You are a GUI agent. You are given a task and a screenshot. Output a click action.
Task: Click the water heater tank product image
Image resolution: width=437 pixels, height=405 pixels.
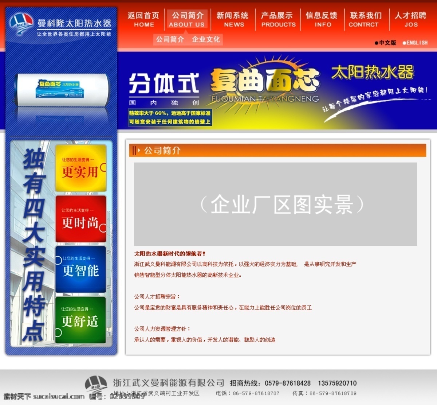[x=62, y=90]
